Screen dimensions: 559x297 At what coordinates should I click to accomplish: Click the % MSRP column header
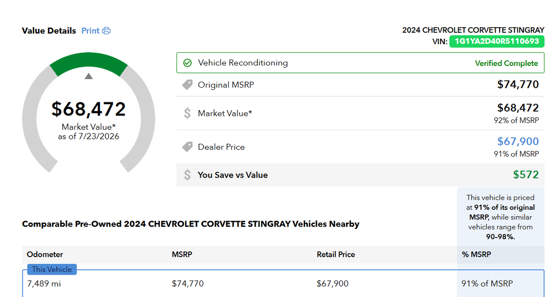click(476, 254)
